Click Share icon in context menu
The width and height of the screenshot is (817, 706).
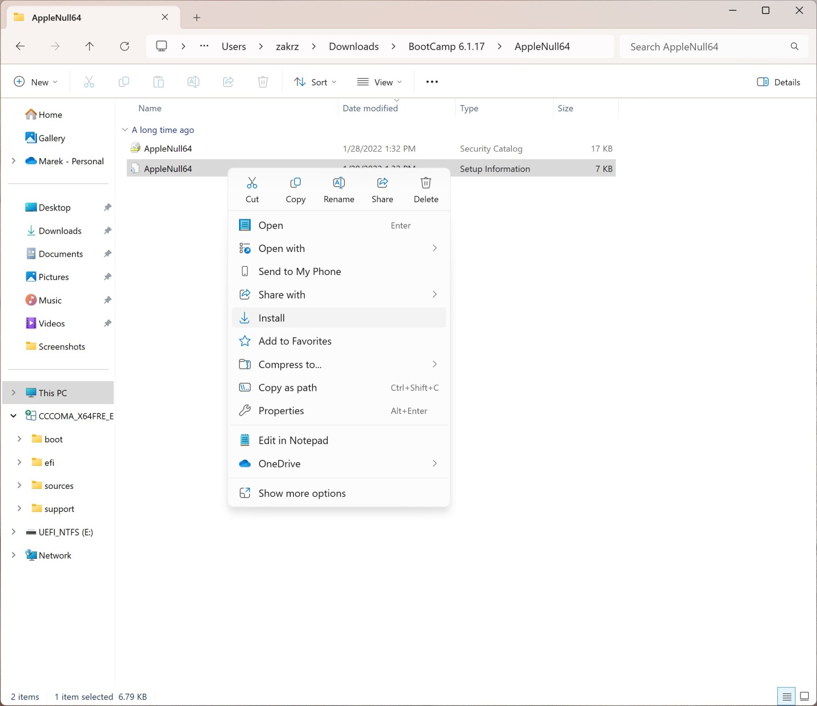click(382, 183)
